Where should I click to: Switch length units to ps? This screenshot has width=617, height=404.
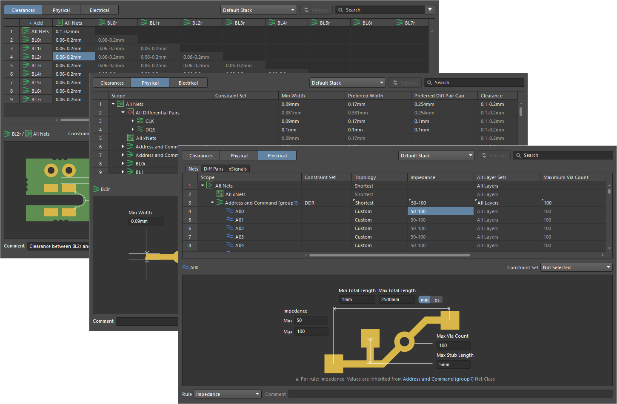tap(437, 300)
